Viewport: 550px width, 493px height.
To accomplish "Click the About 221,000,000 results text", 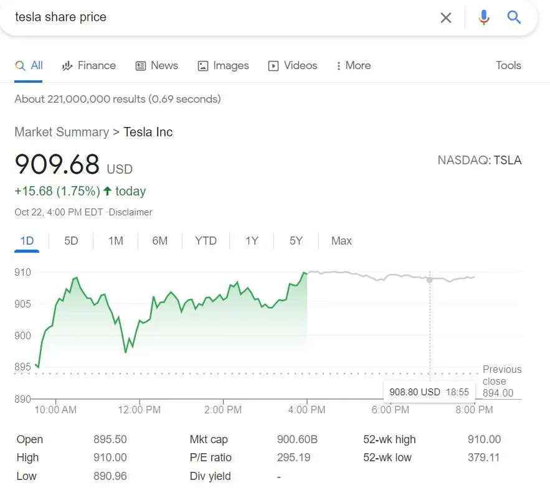I will pos(118,99).
